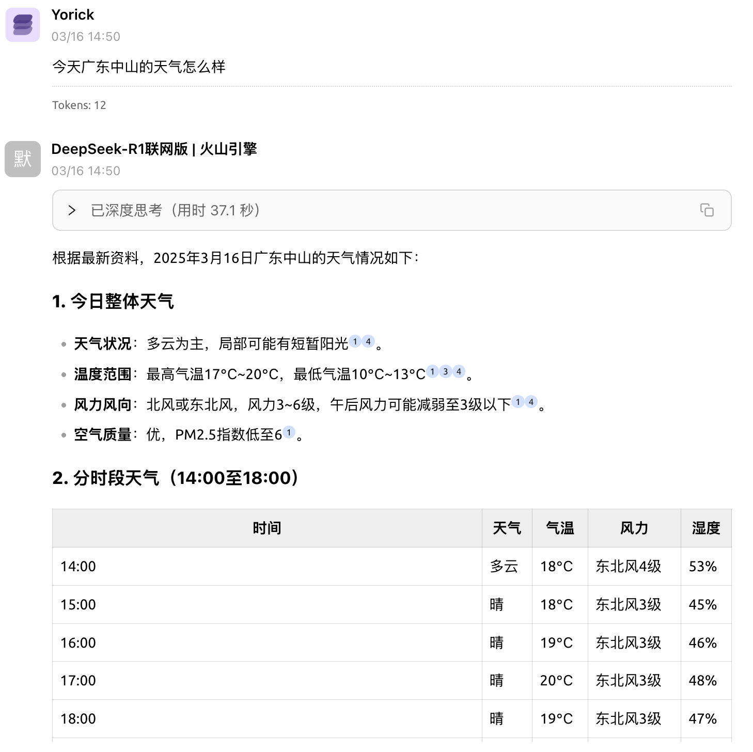Open citation 1 on 风力风向 line
Image resolution: width=753 pixels, height=752 pixels.
coord(518,402)
